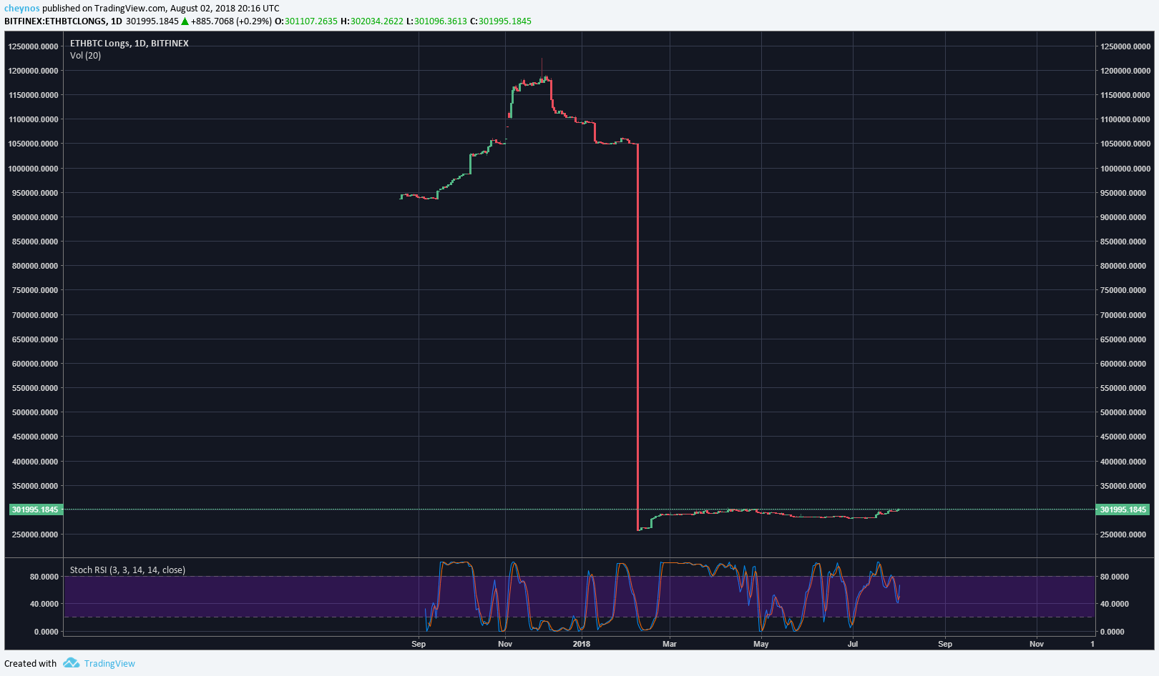Click the close value 301995.1845 in header

505,21
